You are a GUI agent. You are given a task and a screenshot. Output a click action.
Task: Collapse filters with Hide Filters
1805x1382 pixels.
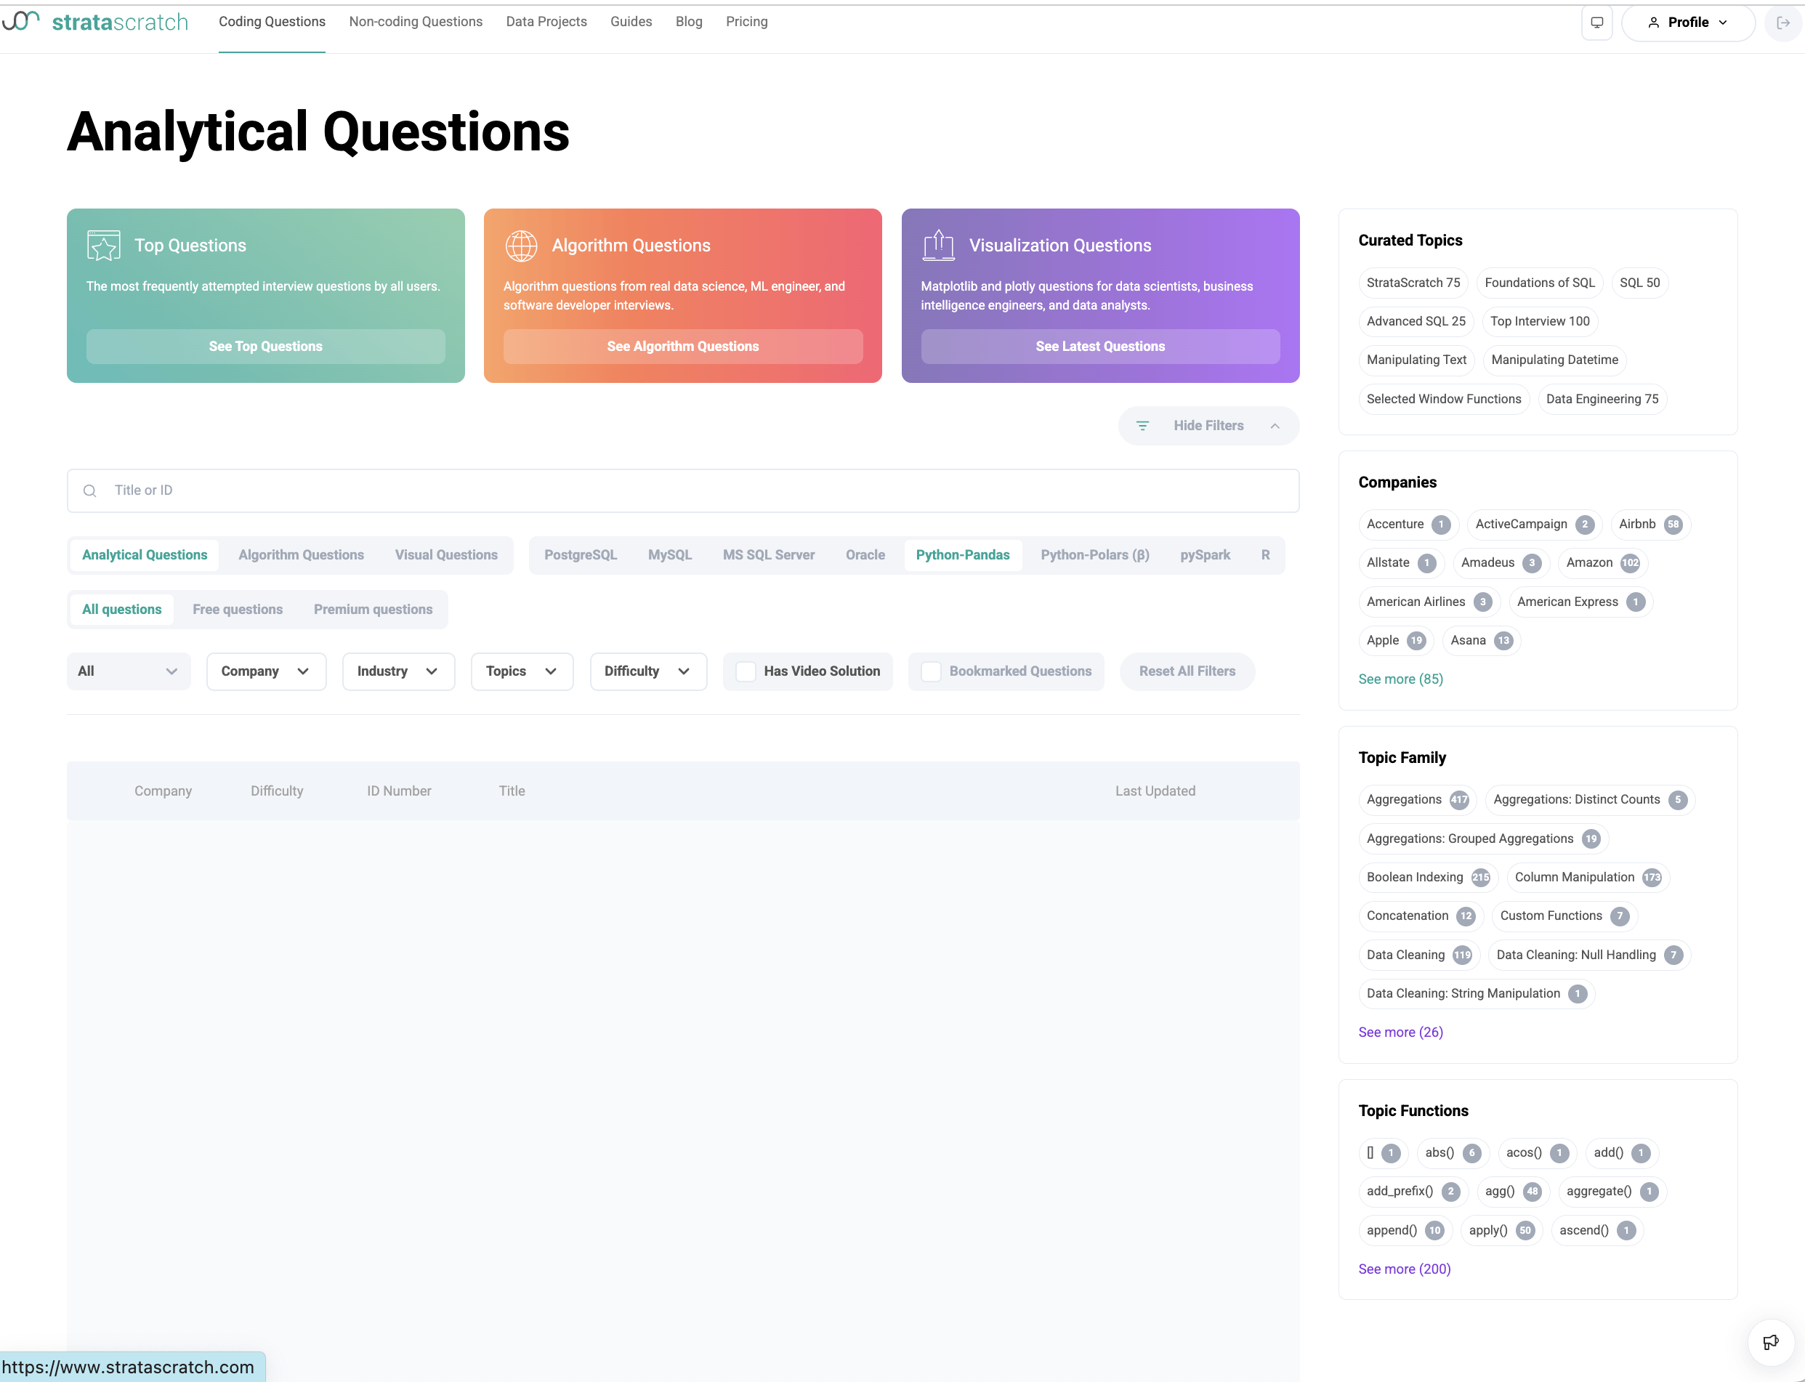pos(1208,425)
